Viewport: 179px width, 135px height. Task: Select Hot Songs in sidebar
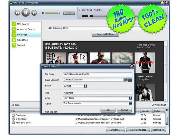click(26, 35)
